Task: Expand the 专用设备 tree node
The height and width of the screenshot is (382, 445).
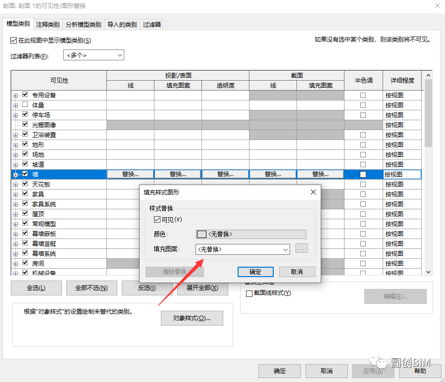Action: [15, 95]
